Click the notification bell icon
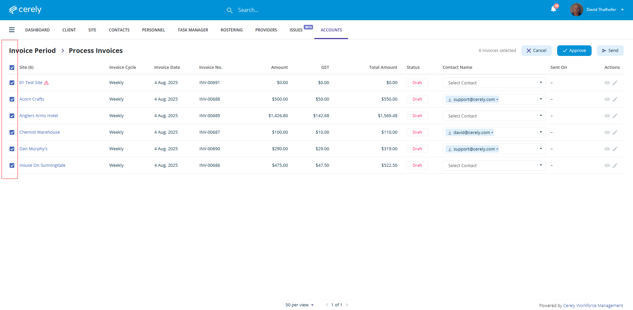The height and width of the screenshot is (310, 633). (553, 9)
